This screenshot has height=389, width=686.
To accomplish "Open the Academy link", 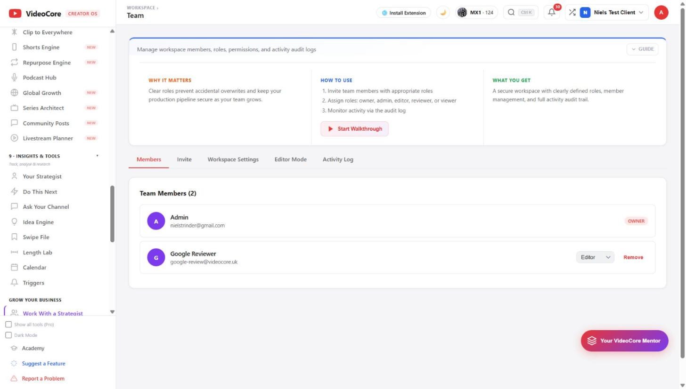I will (33, 349).
